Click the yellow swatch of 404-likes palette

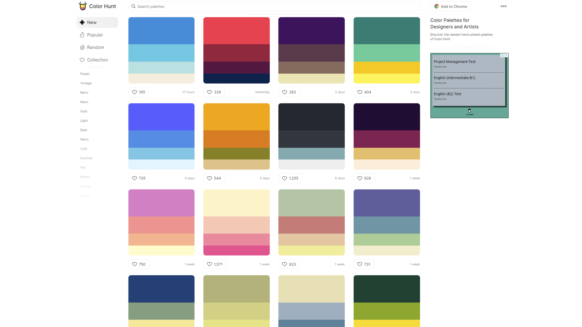pos(386,78)
